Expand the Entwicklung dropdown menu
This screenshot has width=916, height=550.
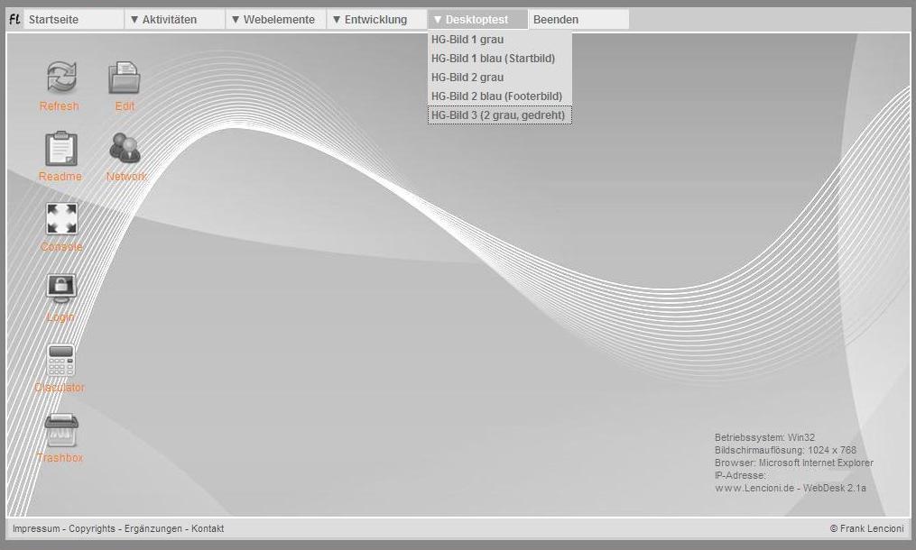[x=376, y=19]
